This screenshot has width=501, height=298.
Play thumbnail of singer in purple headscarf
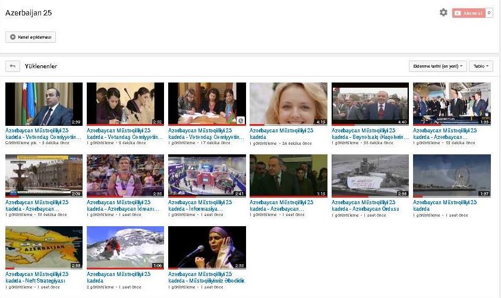point(207,248)
